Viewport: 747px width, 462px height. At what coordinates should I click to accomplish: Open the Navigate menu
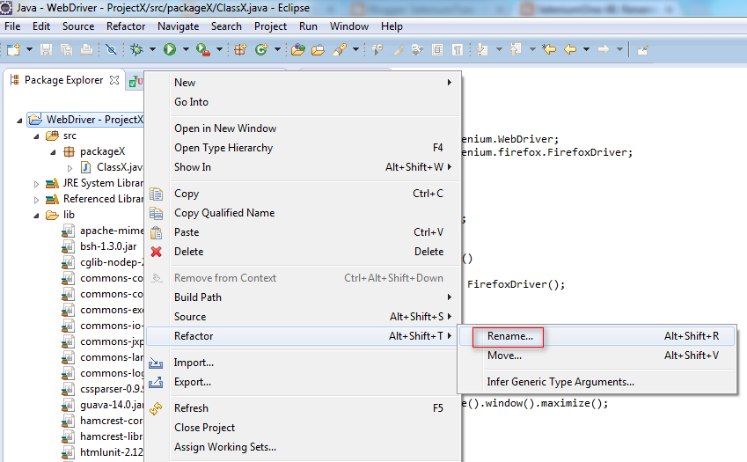[x=179, y=26]
